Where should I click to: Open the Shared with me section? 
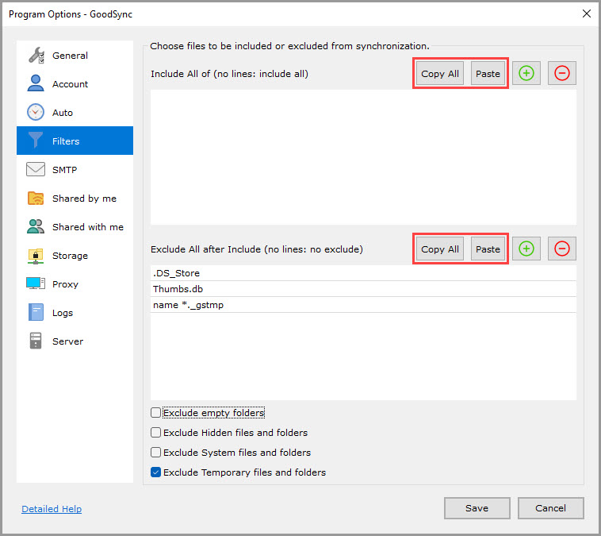[75, 226]
